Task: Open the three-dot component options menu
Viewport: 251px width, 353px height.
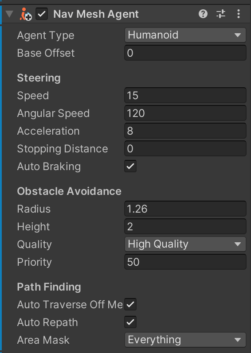Action: [x=239, y=14]
